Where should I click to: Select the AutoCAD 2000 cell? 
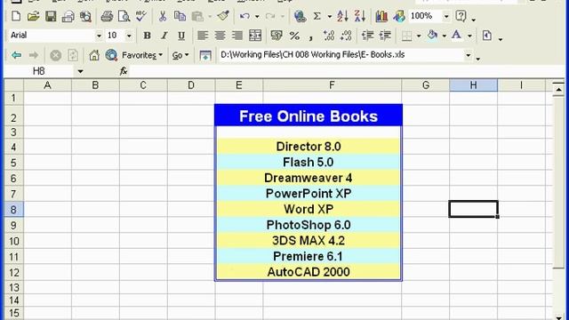(x=309, y=272)
